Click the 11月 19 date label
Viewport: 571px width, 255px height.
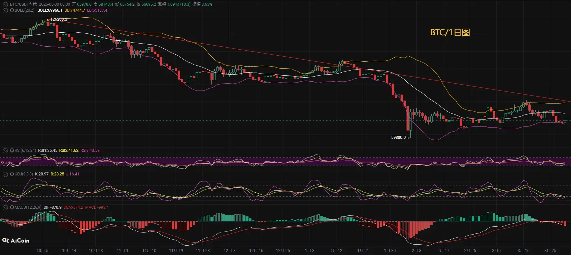coord(176,251)
